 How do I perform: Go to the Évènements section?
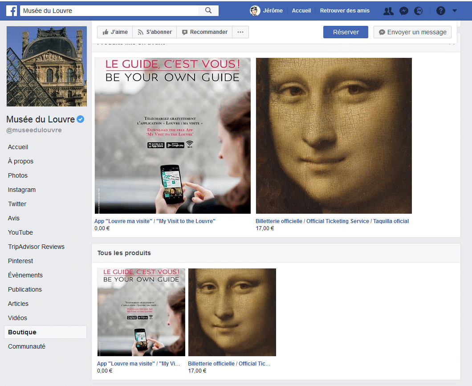click(25, 275)
